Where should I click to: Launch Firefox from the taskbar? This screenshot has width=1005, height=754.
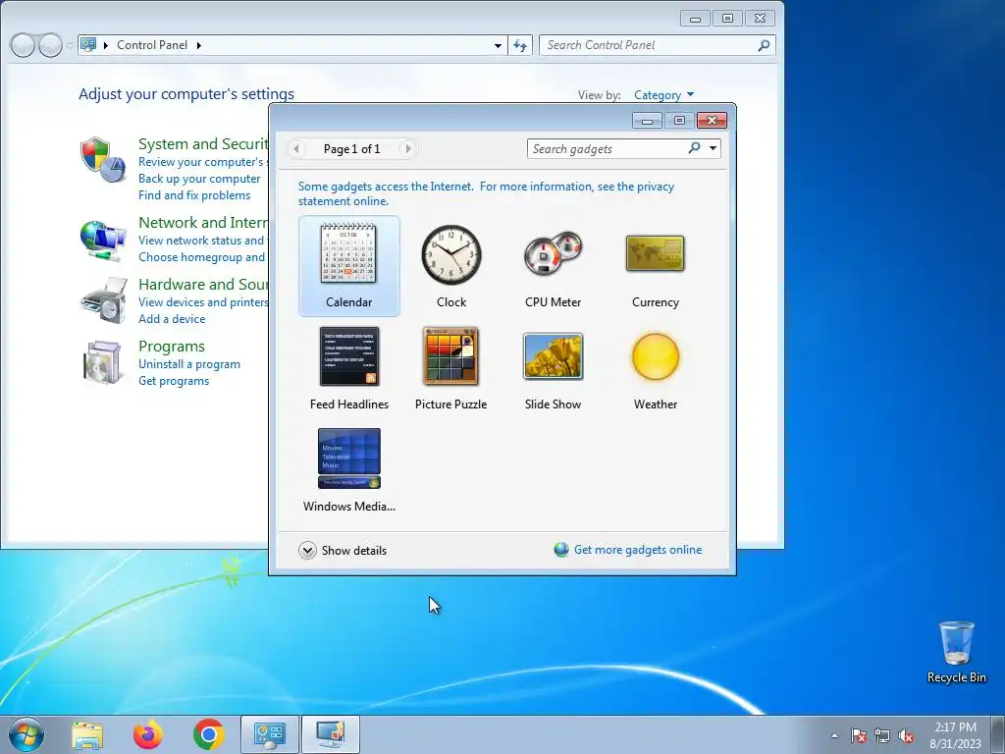click(x=147, y=734)
